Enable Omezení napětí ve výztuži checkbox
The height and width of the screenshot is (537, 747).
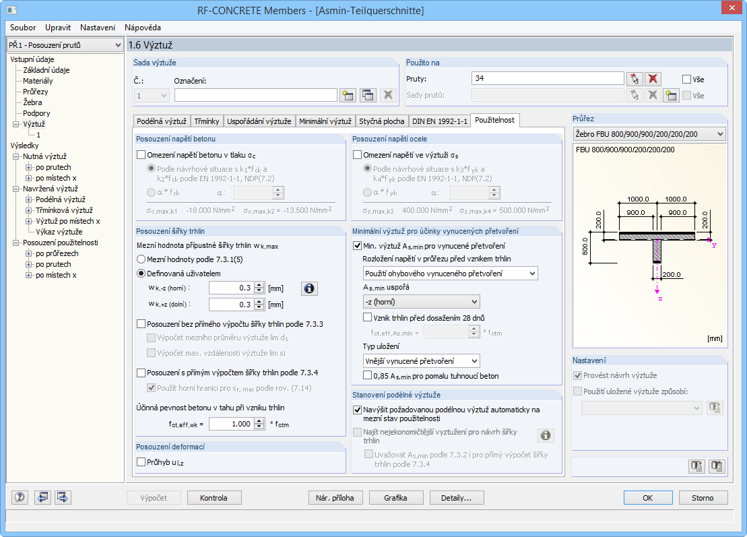[357, 155]
